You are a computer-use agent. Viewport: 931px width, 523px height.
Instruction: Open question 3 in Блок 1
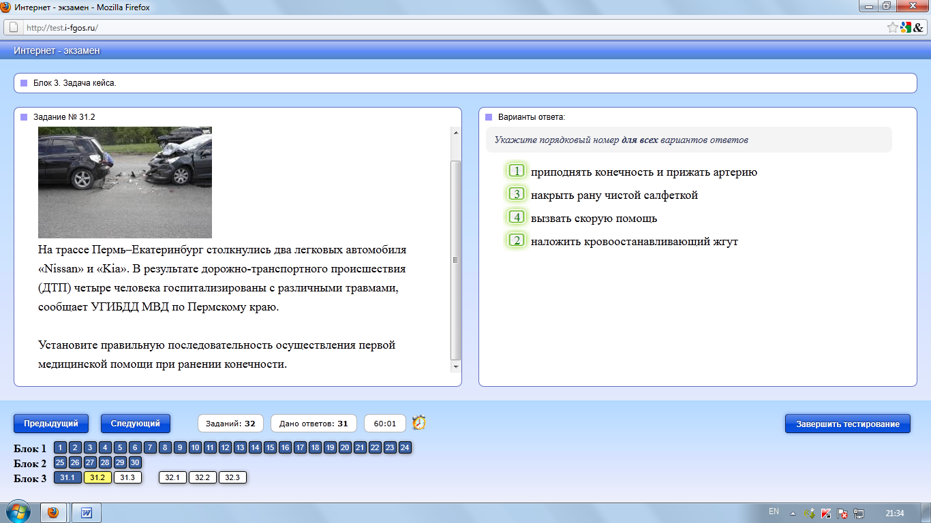(x=90, y=447)
